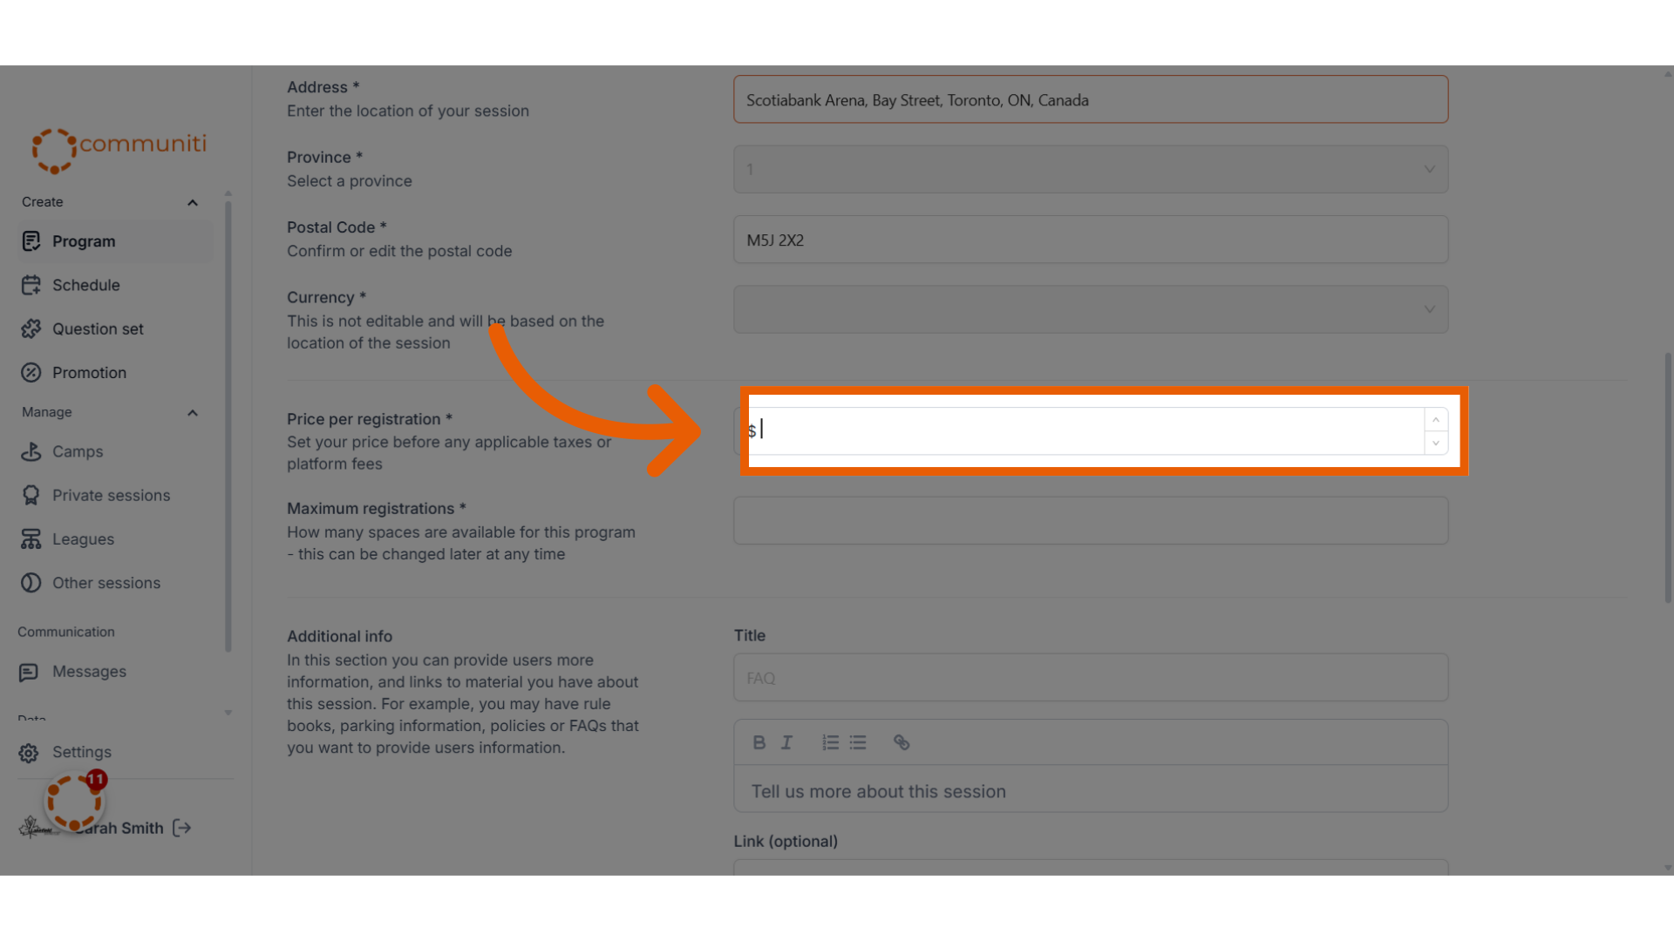Toggle italic formatting in the editor
The width and height of the screenshot is (1674, 941).
(x=786, y=742)
